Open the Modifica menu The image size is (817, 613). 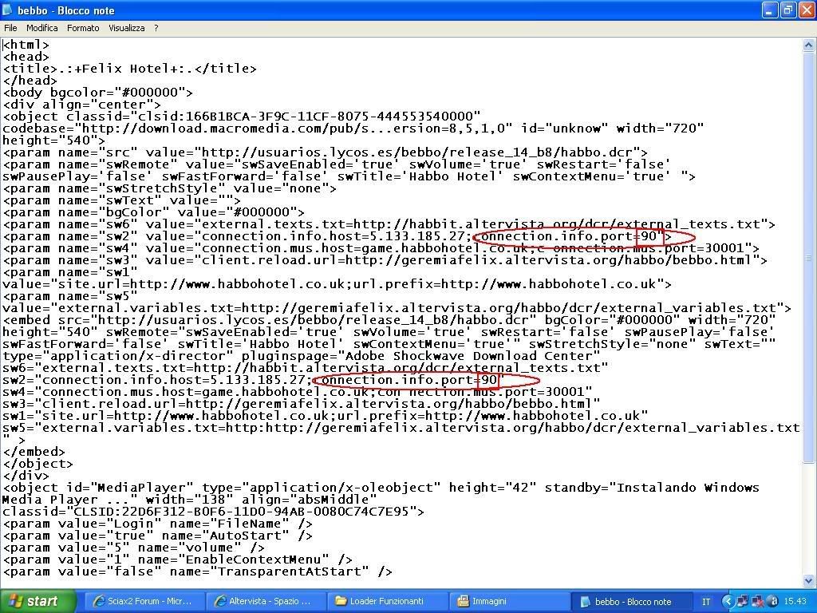tap(42, 28)
